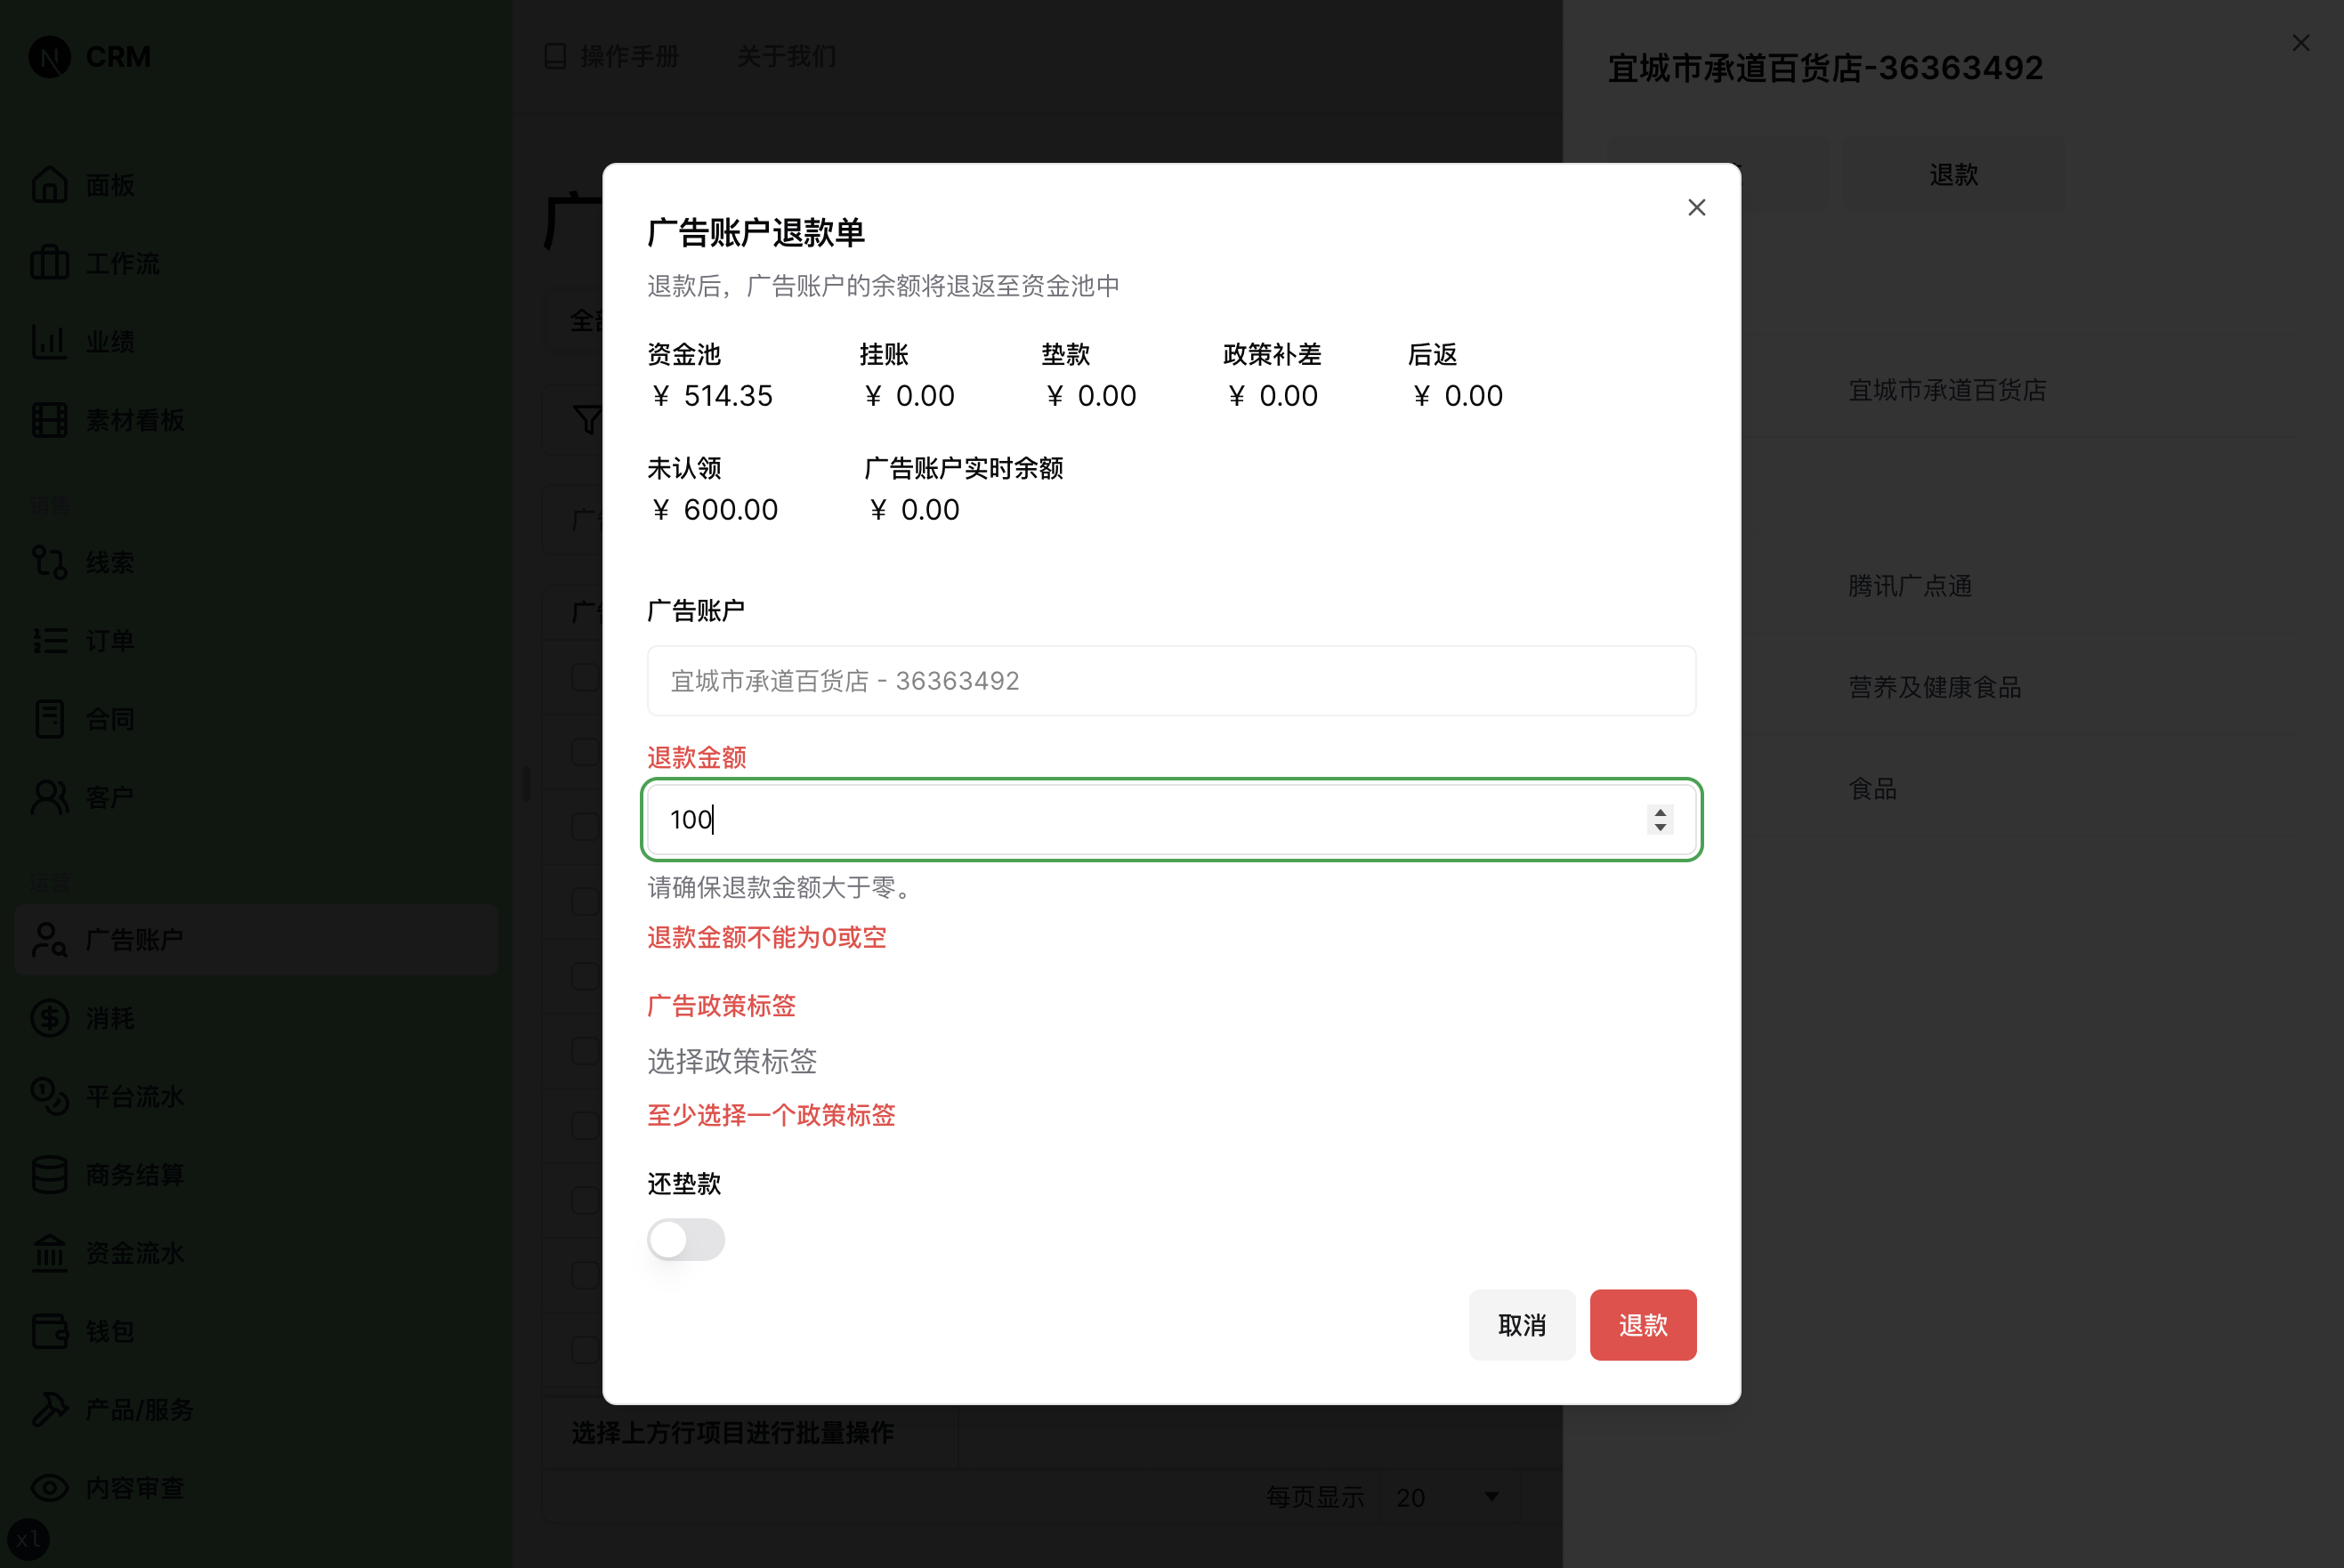Enable the 还垫款 toggle switch

click(x=686, y=1239)
